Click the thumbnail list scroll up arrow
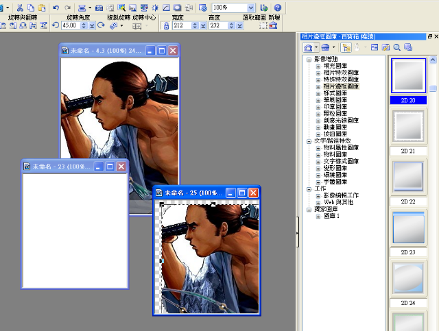The width and height of the screenshot is (439, 331). [433, 60]
